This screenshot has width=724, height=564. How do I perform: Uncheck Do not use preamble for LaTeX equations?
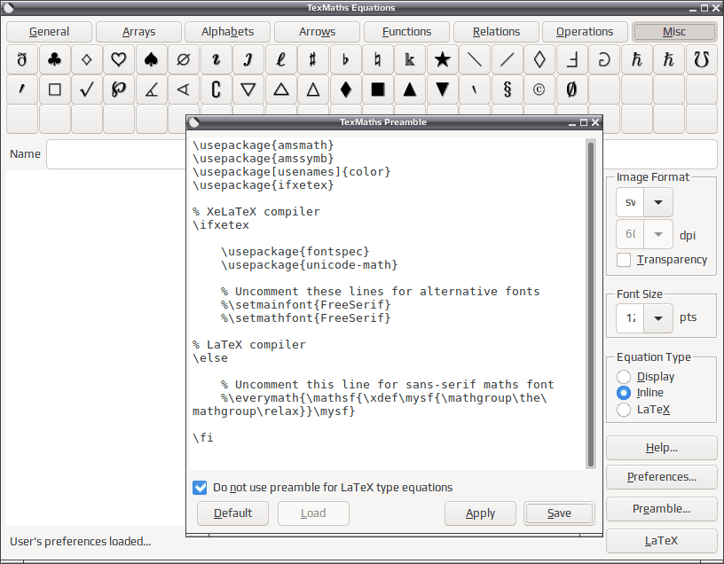[200, 488]
